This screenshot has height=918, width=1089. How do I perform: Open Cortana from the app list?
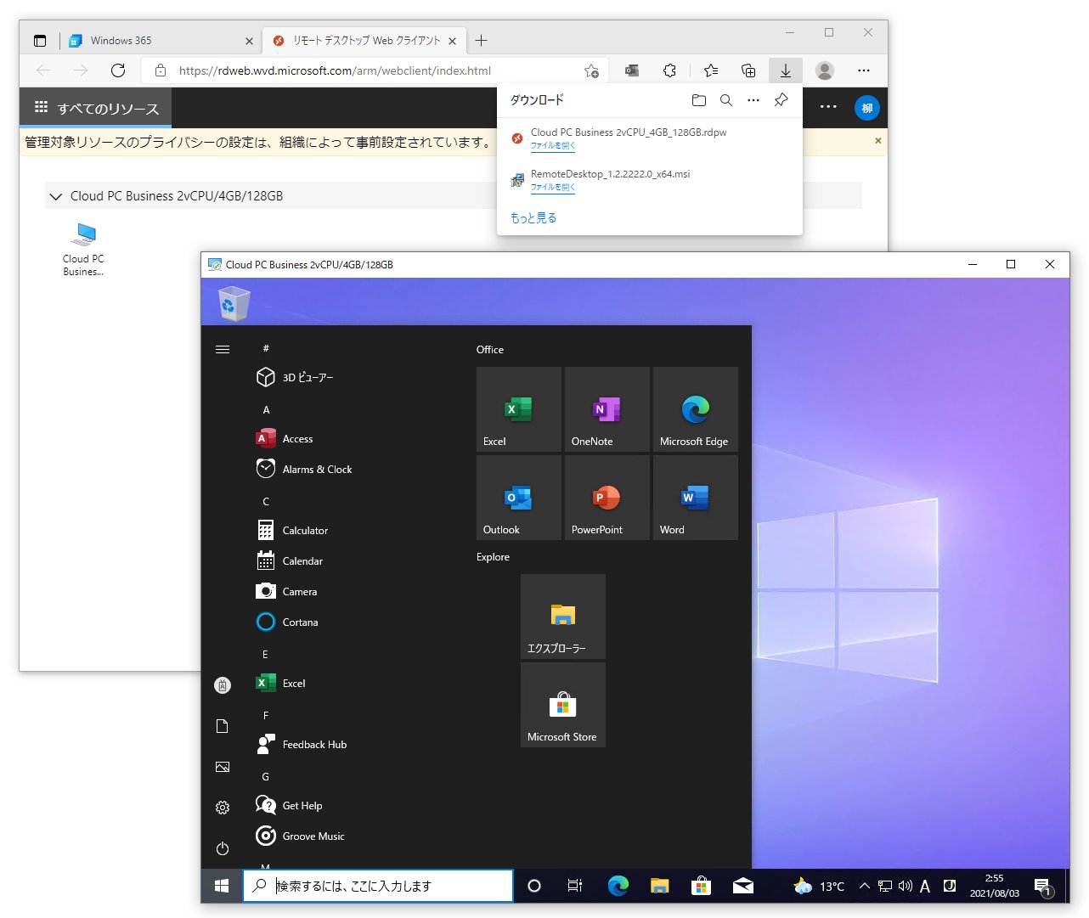click(x=287, y=622)
